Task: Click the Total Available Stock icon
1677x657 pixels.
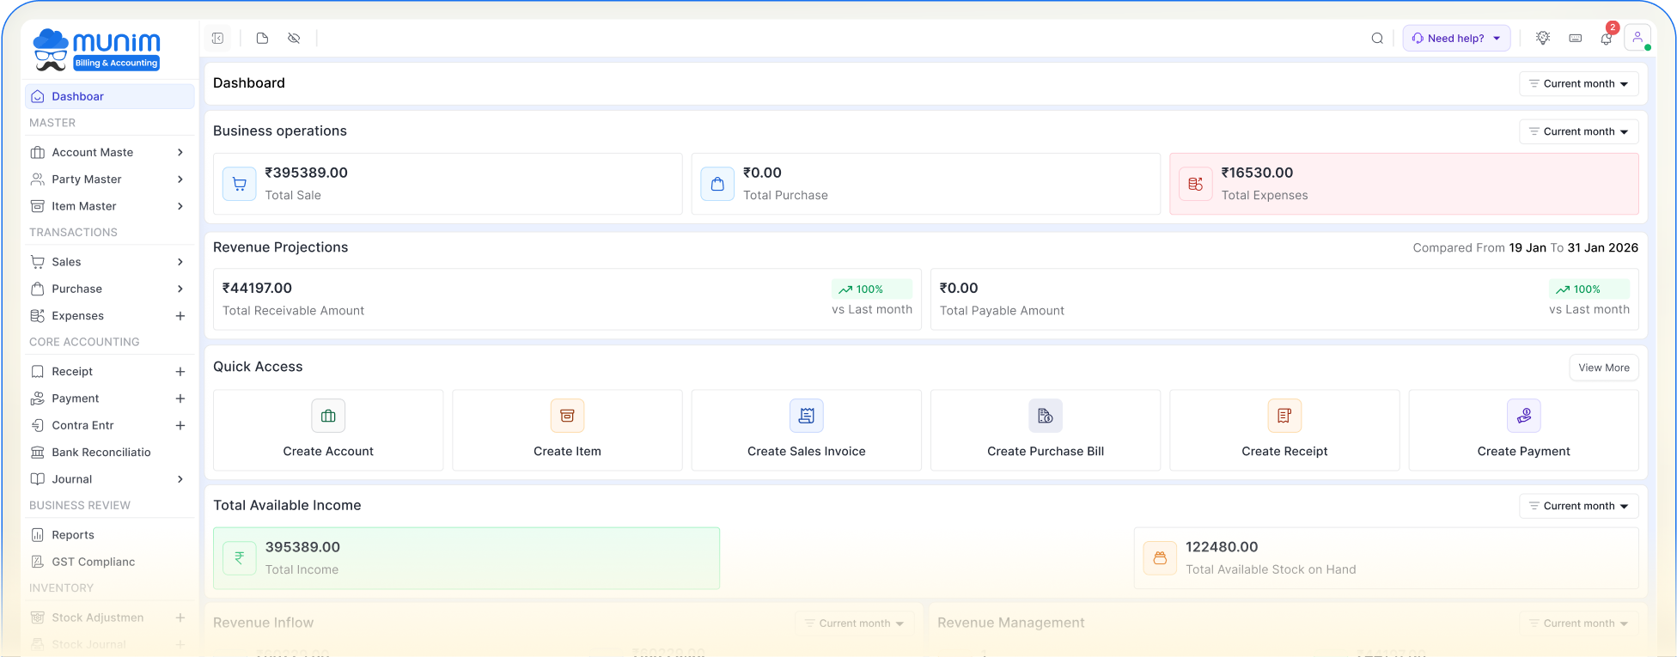Action: coord(1160,558)
